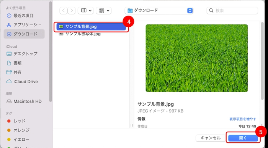Select ダウンロード in the sidebar

tap(24, 34)
